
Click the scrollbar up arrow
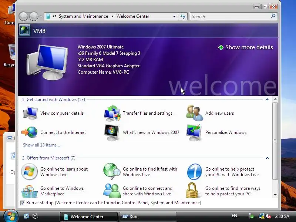pos(275,99)
